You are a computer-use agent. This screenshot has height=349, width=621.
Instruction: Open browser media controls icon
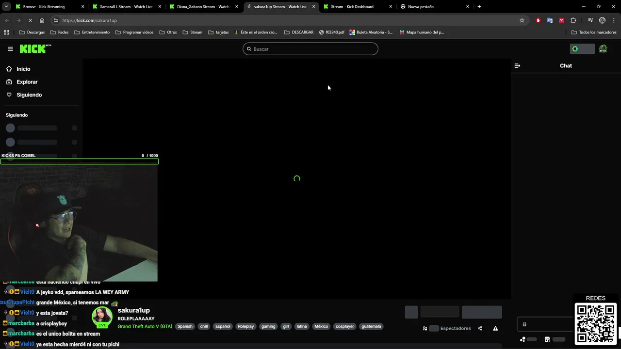(590, 20)
